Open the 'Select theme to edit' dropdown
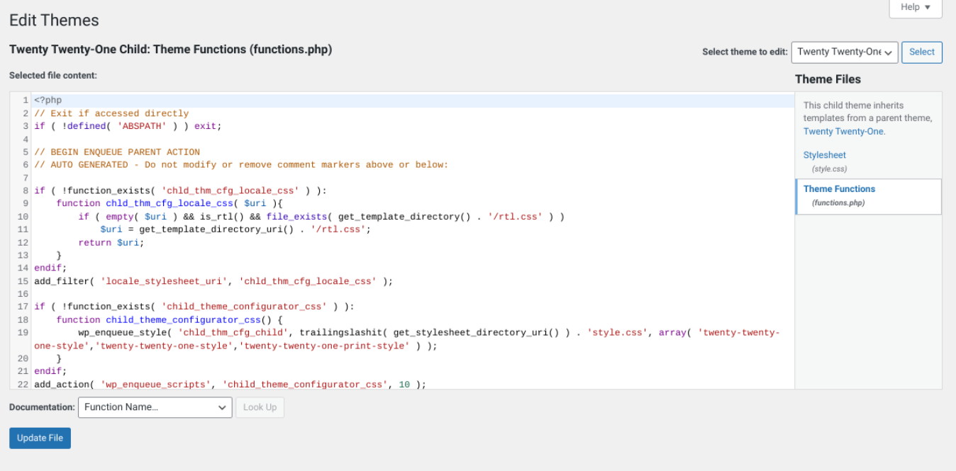 coord(844,52)
